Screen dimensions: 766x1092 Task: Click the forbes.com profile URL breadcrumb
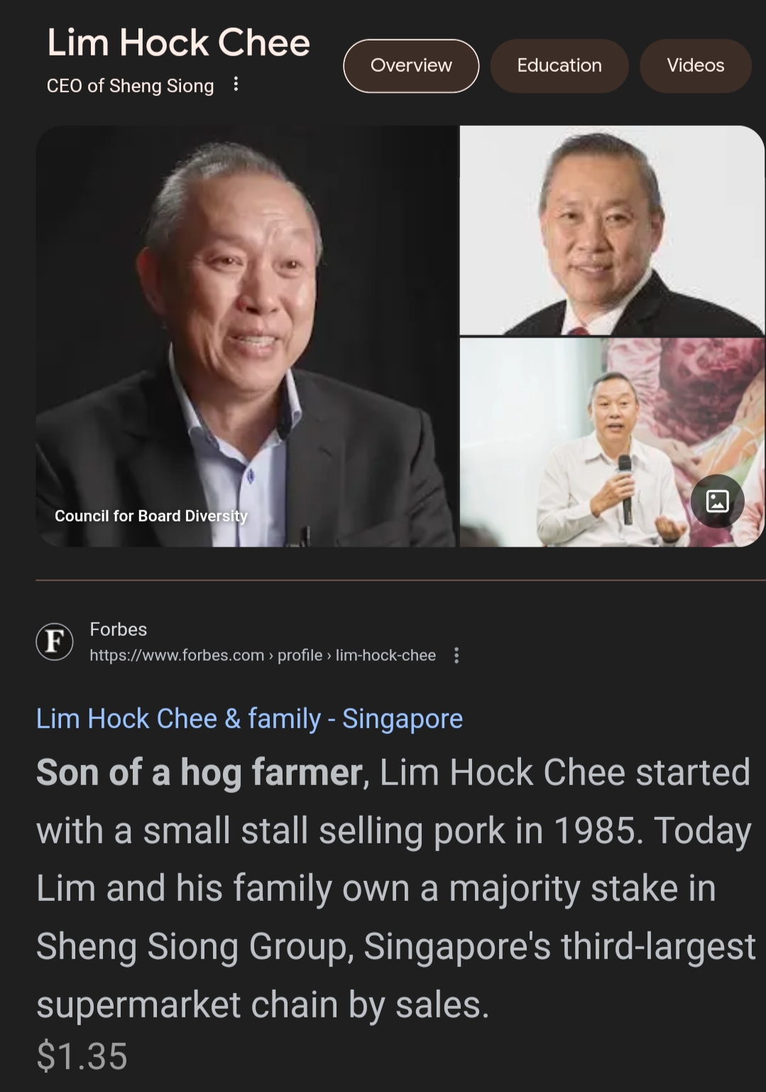tap(263, 655)
